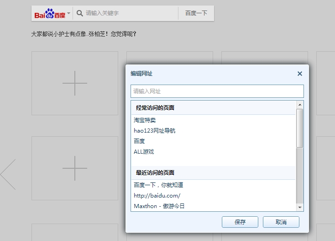This screenshot has width=335, height=241.
Task: Close the 编辑网址 dialog with the X
Action: (x=300, y=74)
